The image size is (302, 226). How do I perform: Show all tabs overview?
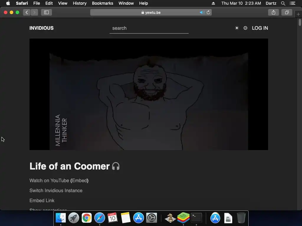287,12
